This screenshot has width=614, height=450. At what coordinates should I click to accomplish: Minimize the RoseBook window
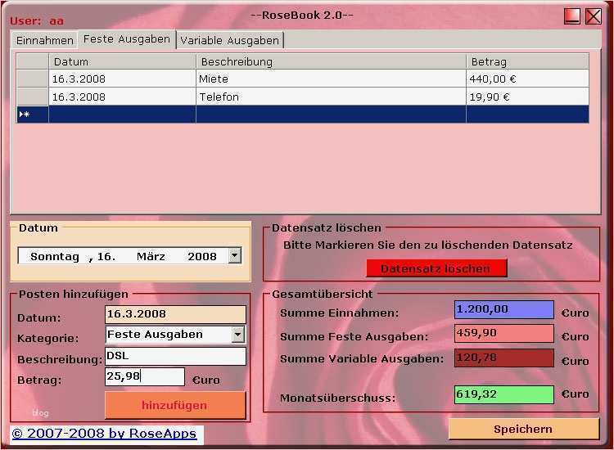point(572,16)
